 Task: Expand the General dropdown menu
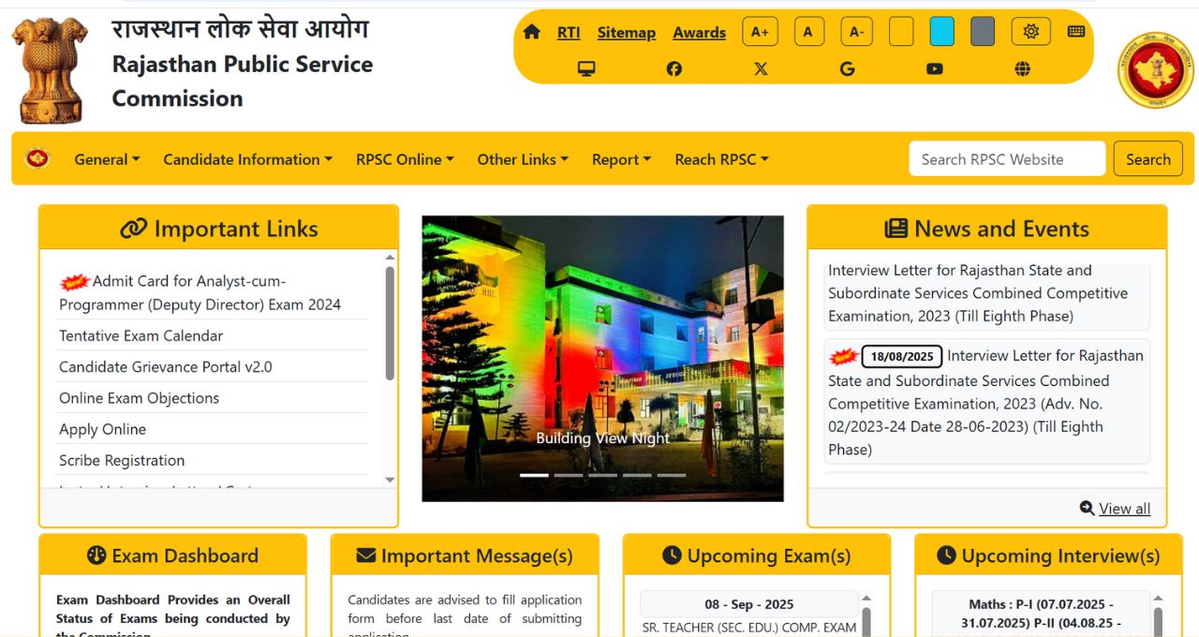coord(107,159)
